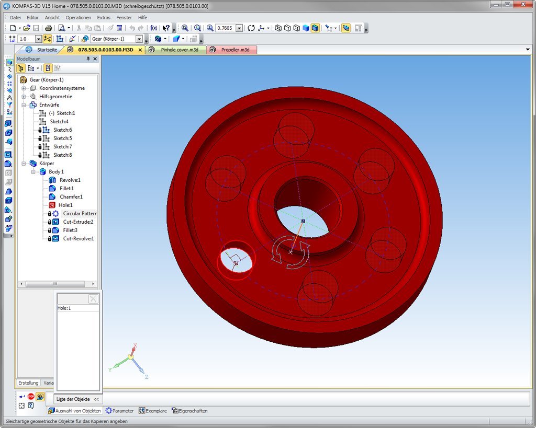
Task: Open the Datei menu
Action: pos(15,17)
